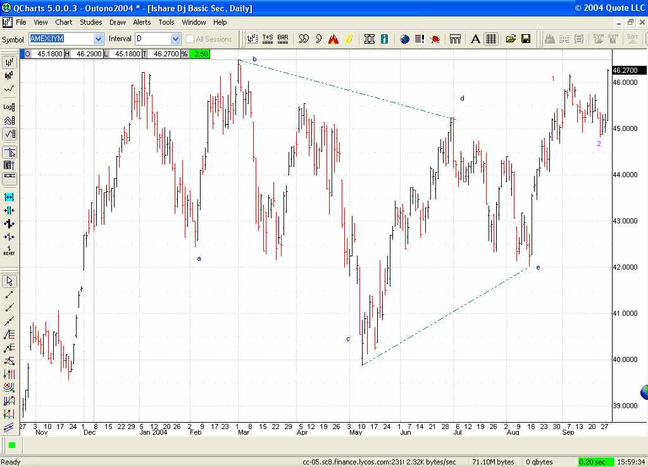Click the wave label 'b' annotation
Viewport: 648px width, 467px height.
(254, 59)
